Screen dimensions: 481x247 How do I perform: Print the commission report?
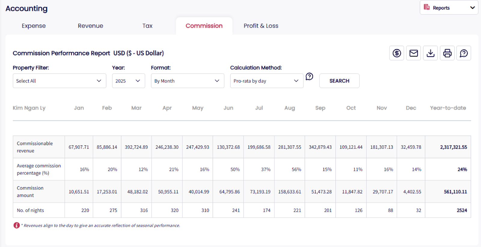447,53
